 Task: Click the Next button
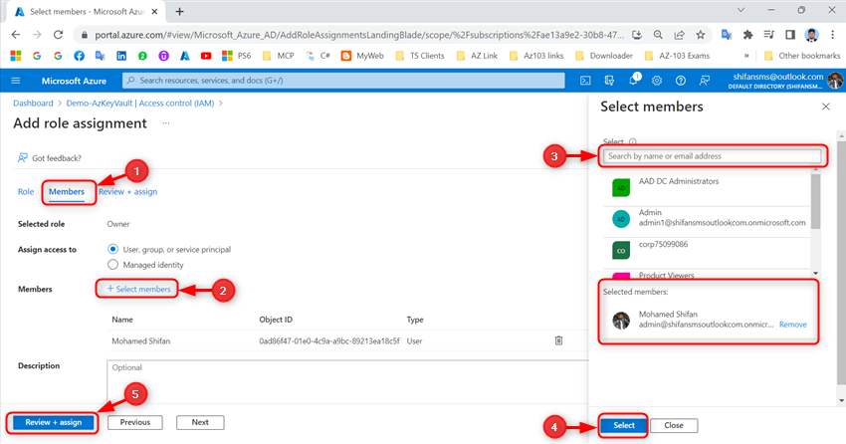(x=200, y=422)
